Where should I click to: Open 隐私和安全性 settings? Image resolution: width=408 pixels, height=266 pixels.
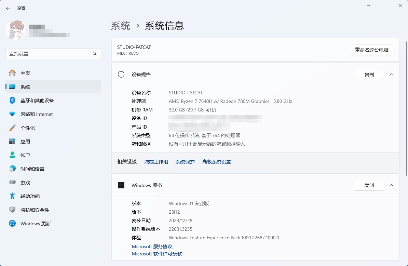pos(53,210)
